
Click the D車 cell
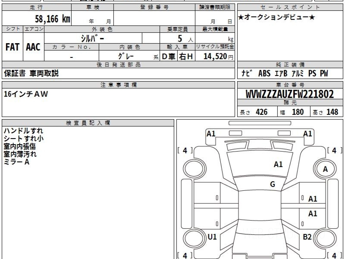(169, 56)
